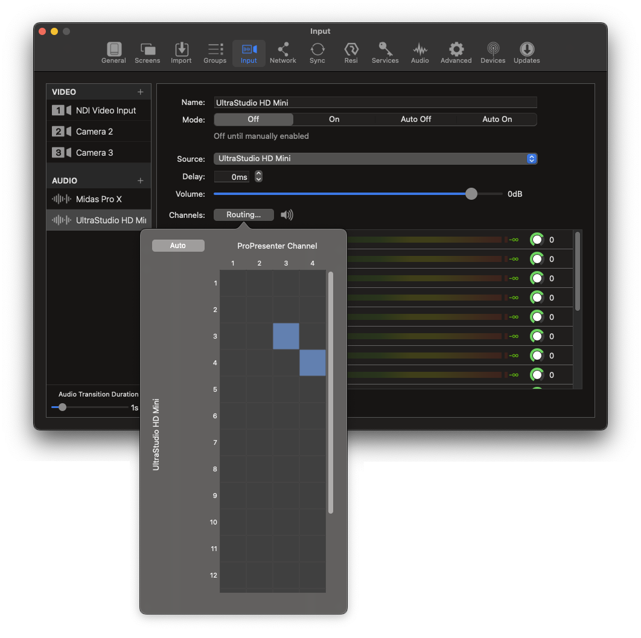Click the Name text field
641x638 pixels.
[375, 103]
